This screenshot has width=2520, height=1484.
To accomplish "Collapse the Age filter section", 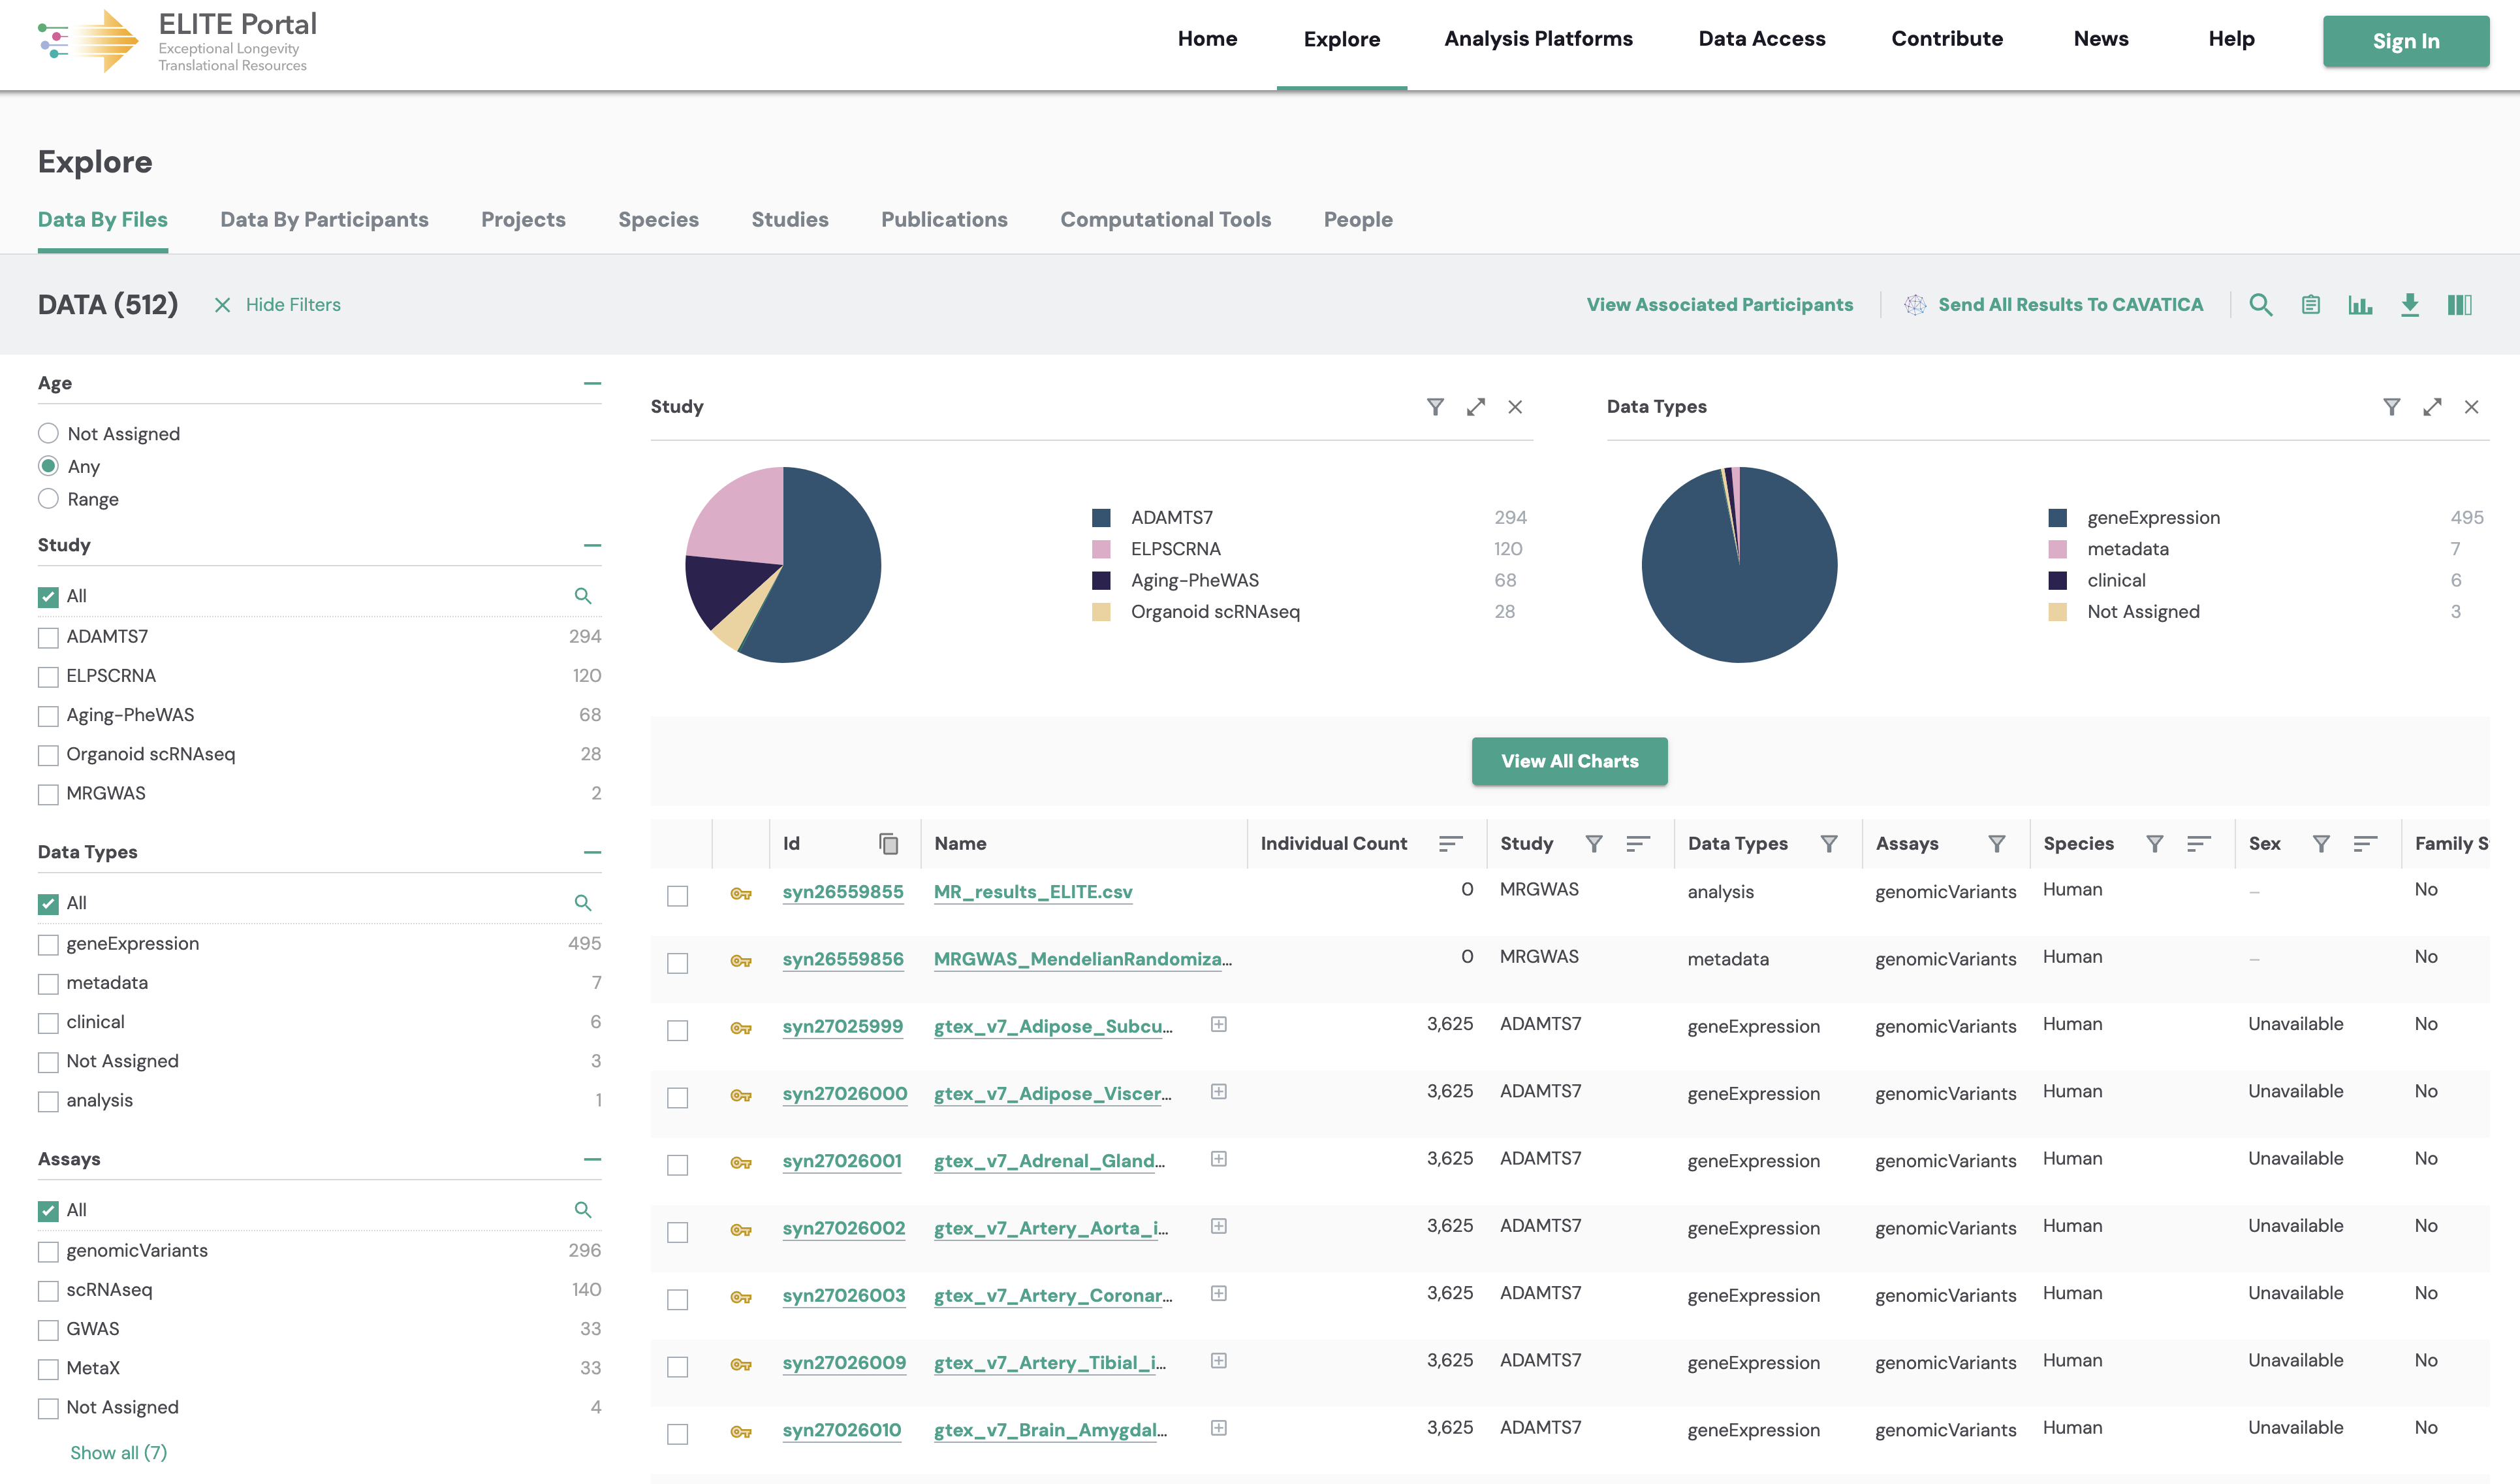I will (592, 383).
